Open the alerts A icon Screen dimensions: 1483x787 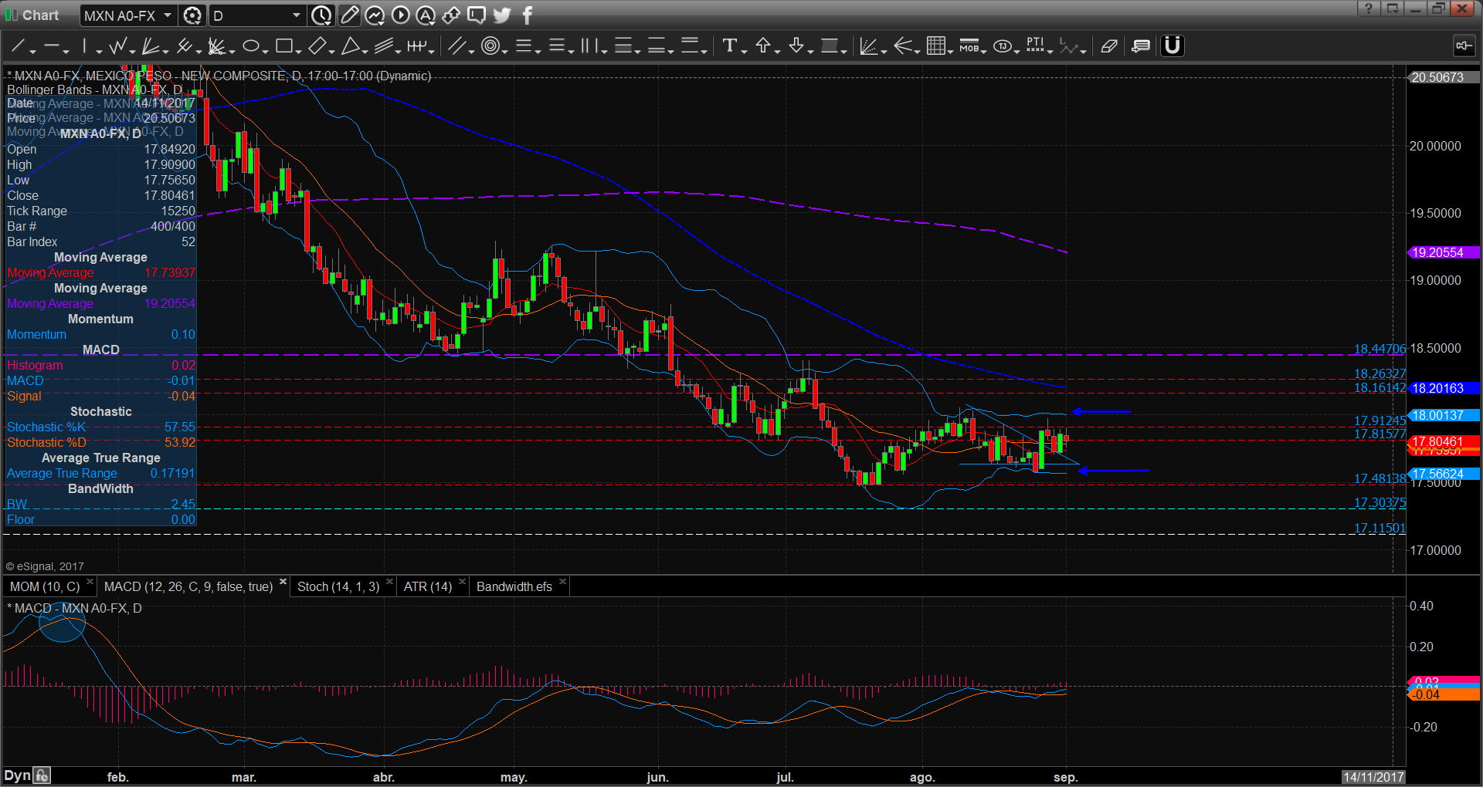point(426,15)
